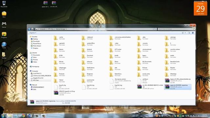This screenshot has height=118, width=210.
Task: Select the WhatsApp folder icon
Action: pos(167,75)
